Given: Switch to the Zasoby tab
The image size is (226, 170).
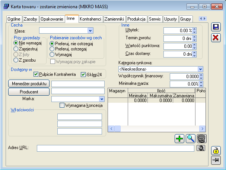Looking at the screenshot, I should click(31, 19).
